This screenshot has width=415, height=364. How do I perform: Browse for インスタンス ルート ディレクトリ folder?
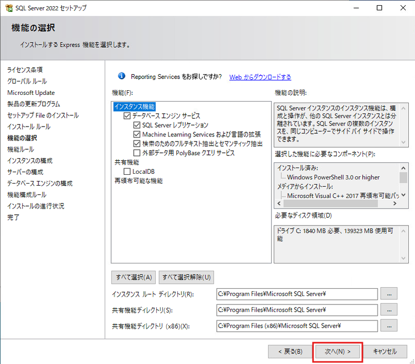389,294
